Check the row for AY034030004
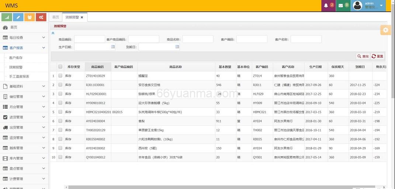 pos(60,121)
